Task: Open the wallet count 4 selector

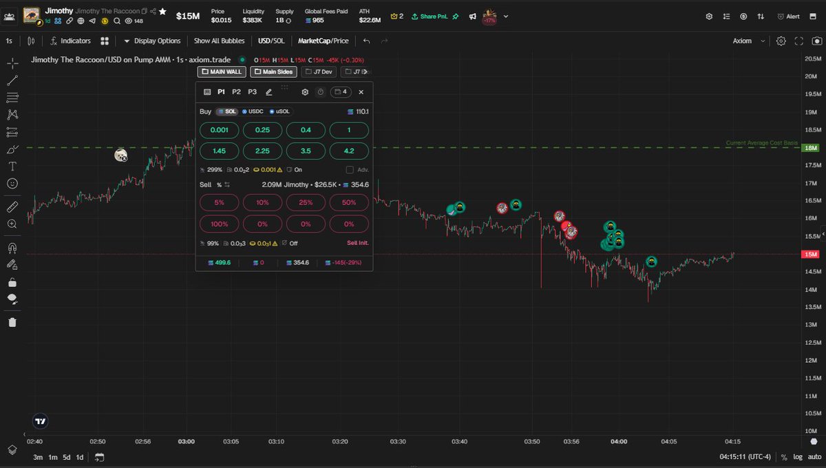Action: coord(341,92)
